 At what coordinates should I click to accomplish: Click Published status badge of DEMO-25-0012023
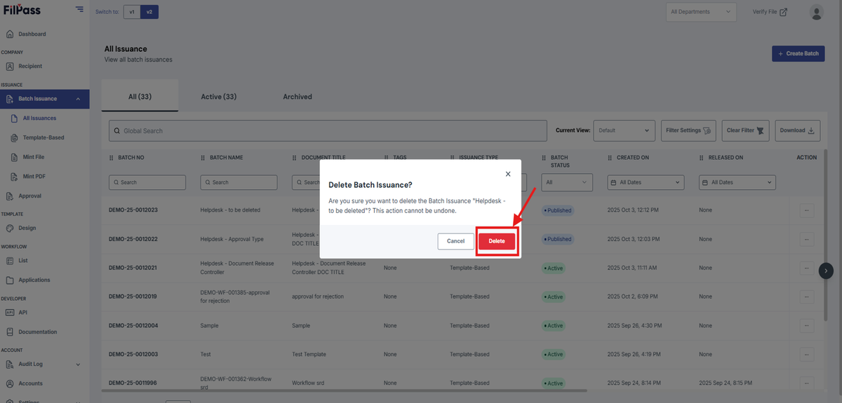558,210
